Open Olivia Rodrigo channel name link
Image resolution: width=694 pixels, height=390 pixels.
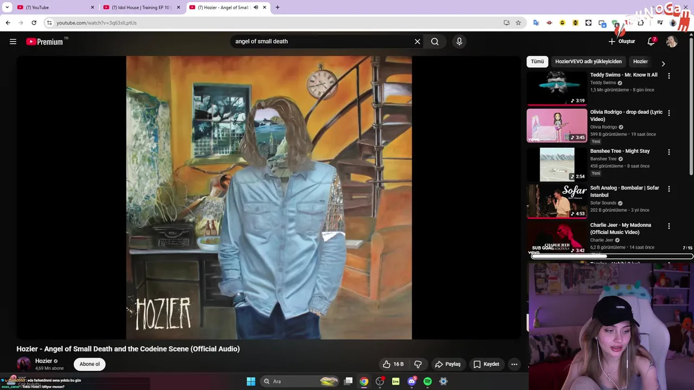coord(603,127)
